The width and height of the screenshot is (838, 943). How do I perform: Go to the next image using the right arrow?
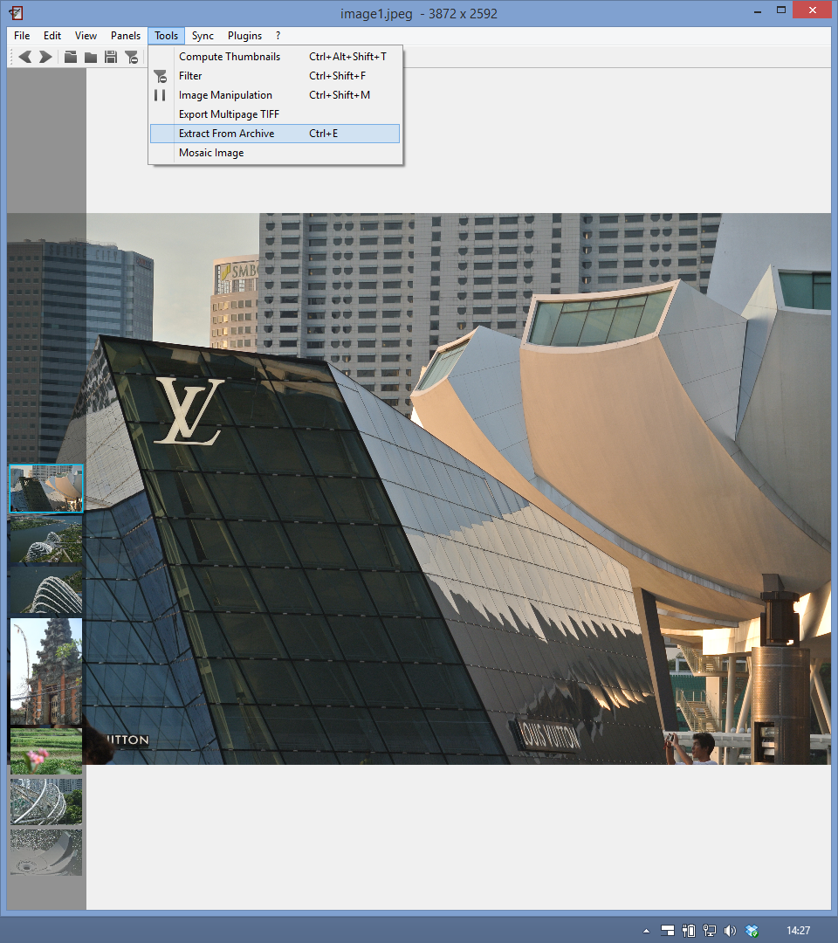(45, 57)
